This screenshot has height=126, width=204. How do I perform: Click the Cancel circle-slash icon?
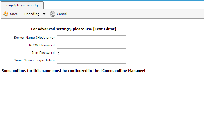(53, 14)
